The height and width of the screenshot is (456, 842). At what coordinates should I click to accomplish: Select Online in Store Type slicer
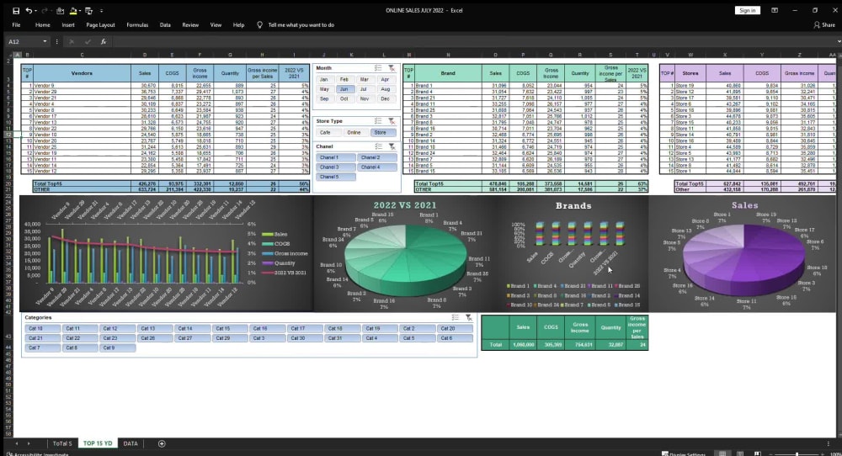pos(354,132)
